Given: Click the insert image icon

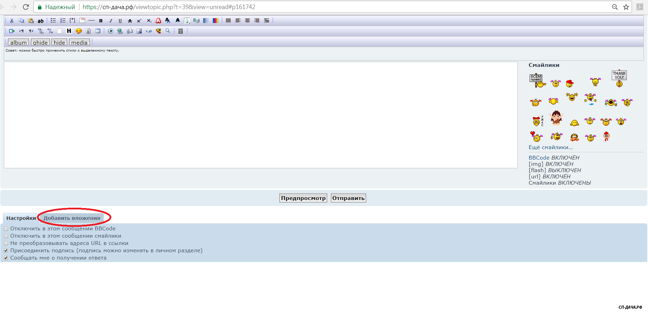Looking at the screenshot, I should pyautogui.click(x=139, y=31).
